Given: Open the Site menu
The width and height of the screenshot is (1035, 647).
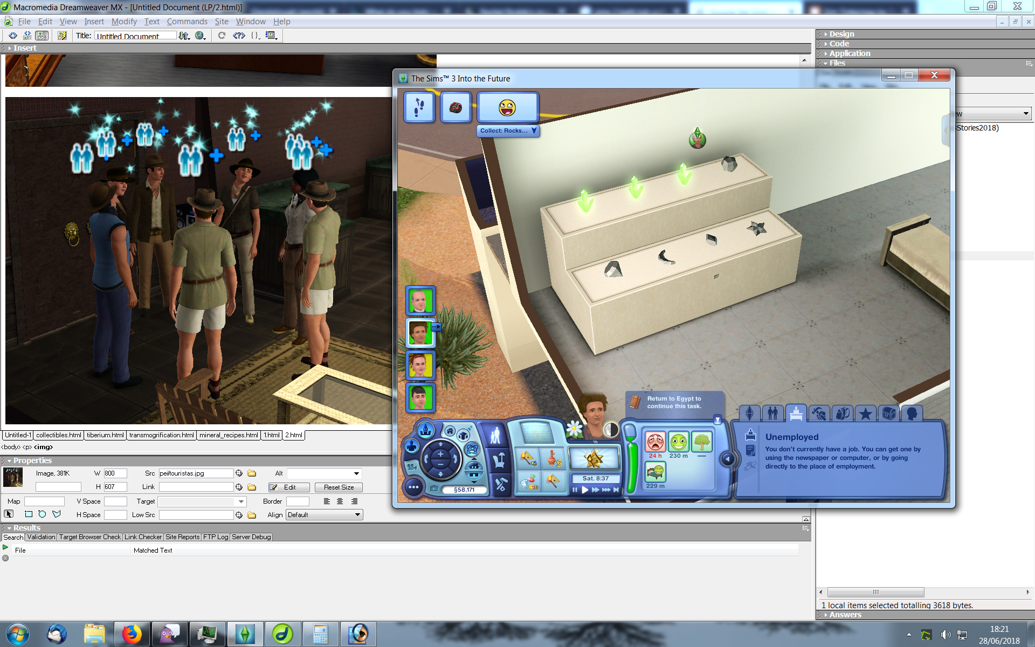Looking at the screenshot, I should (222, 22).
